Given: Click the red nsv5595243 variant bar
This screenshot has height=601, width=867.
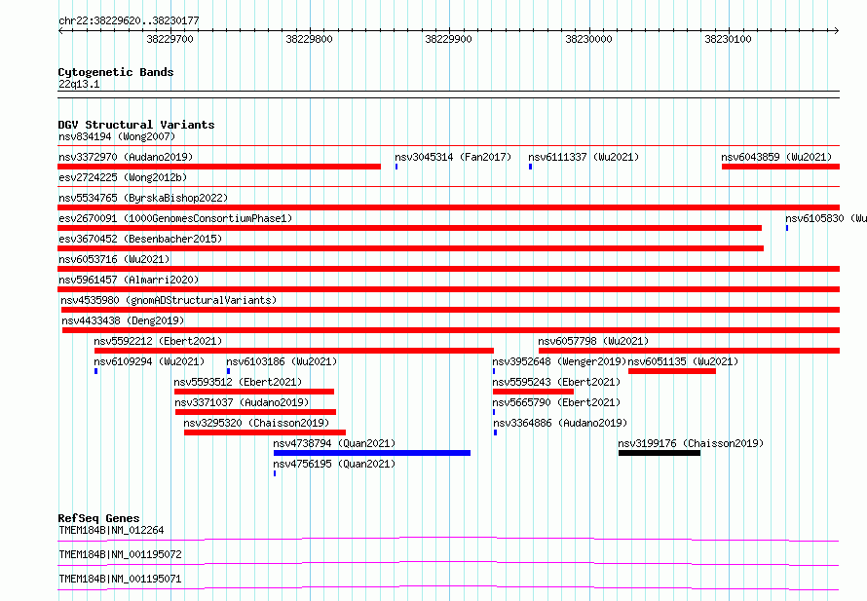Looking at the screenshot, I should tap(533, 392).
